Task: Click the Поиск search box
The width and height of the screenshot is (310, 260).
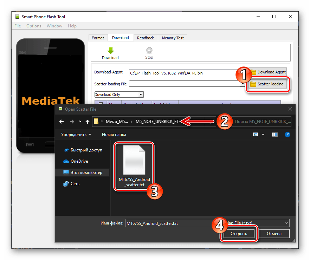Action: tap(262, 122)
